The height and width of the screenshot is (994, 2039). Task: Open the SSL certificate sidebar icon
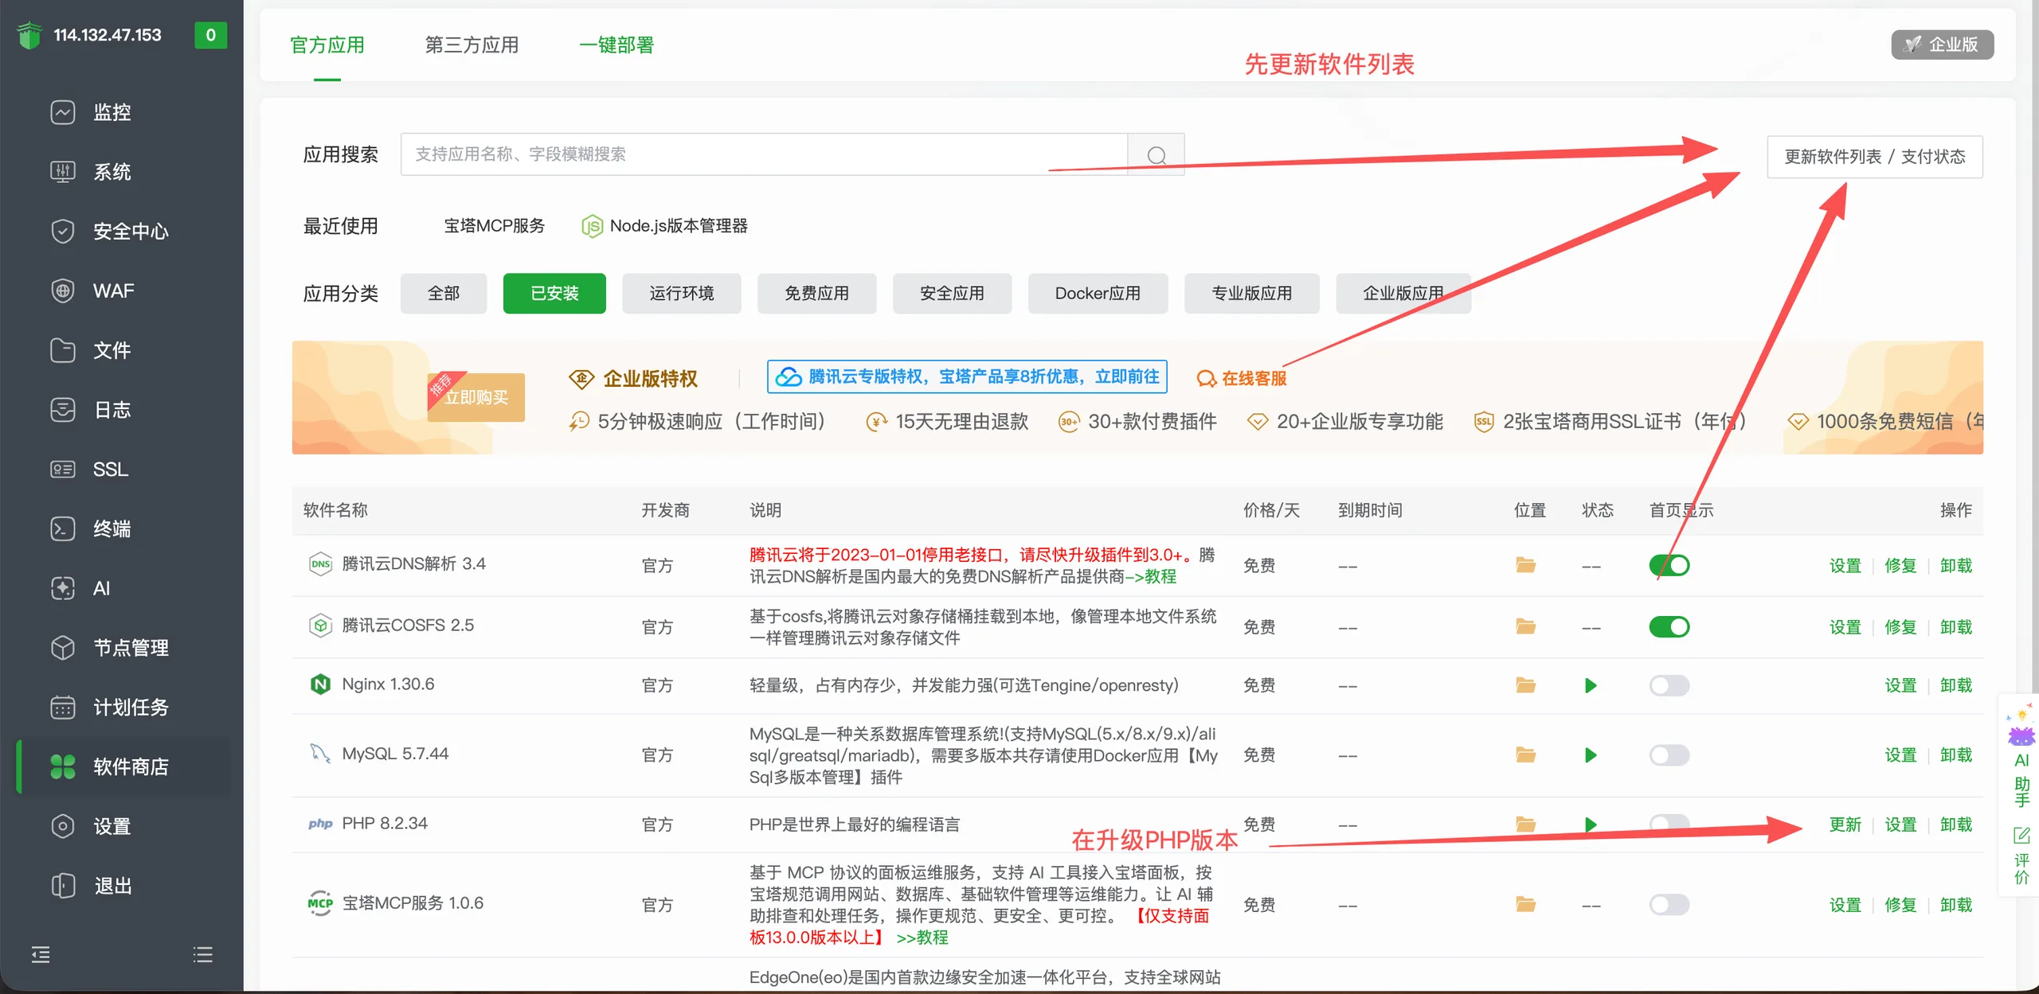[63, 470]
